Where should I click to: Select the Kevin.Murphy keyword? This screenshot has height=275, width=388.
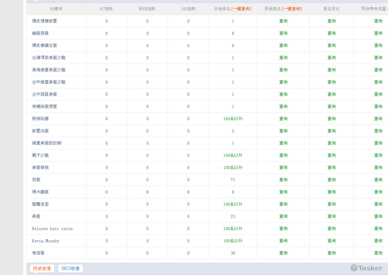45,241
